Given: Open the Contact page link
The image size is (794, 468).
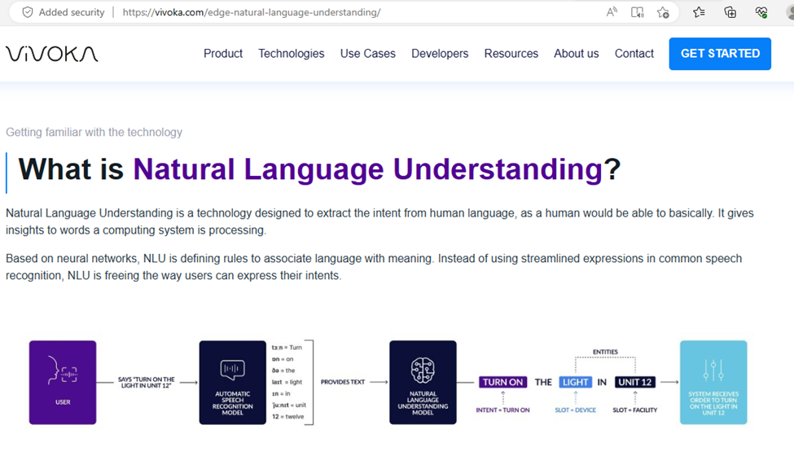Looking at the screenshot, I should point(634,54).
